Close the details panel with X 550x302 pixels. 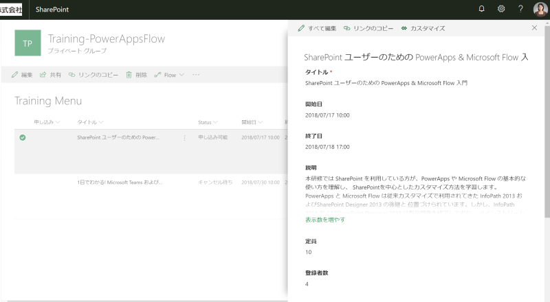(534, 27)
